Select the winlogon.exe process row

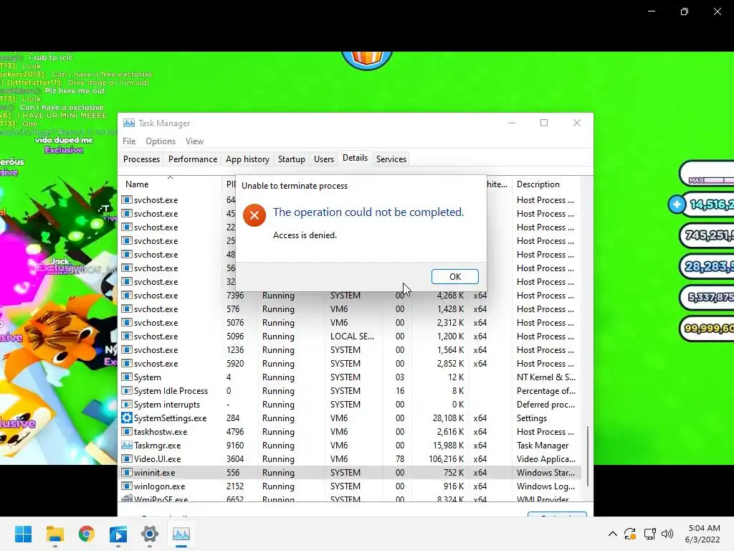(x=350, y=486)
